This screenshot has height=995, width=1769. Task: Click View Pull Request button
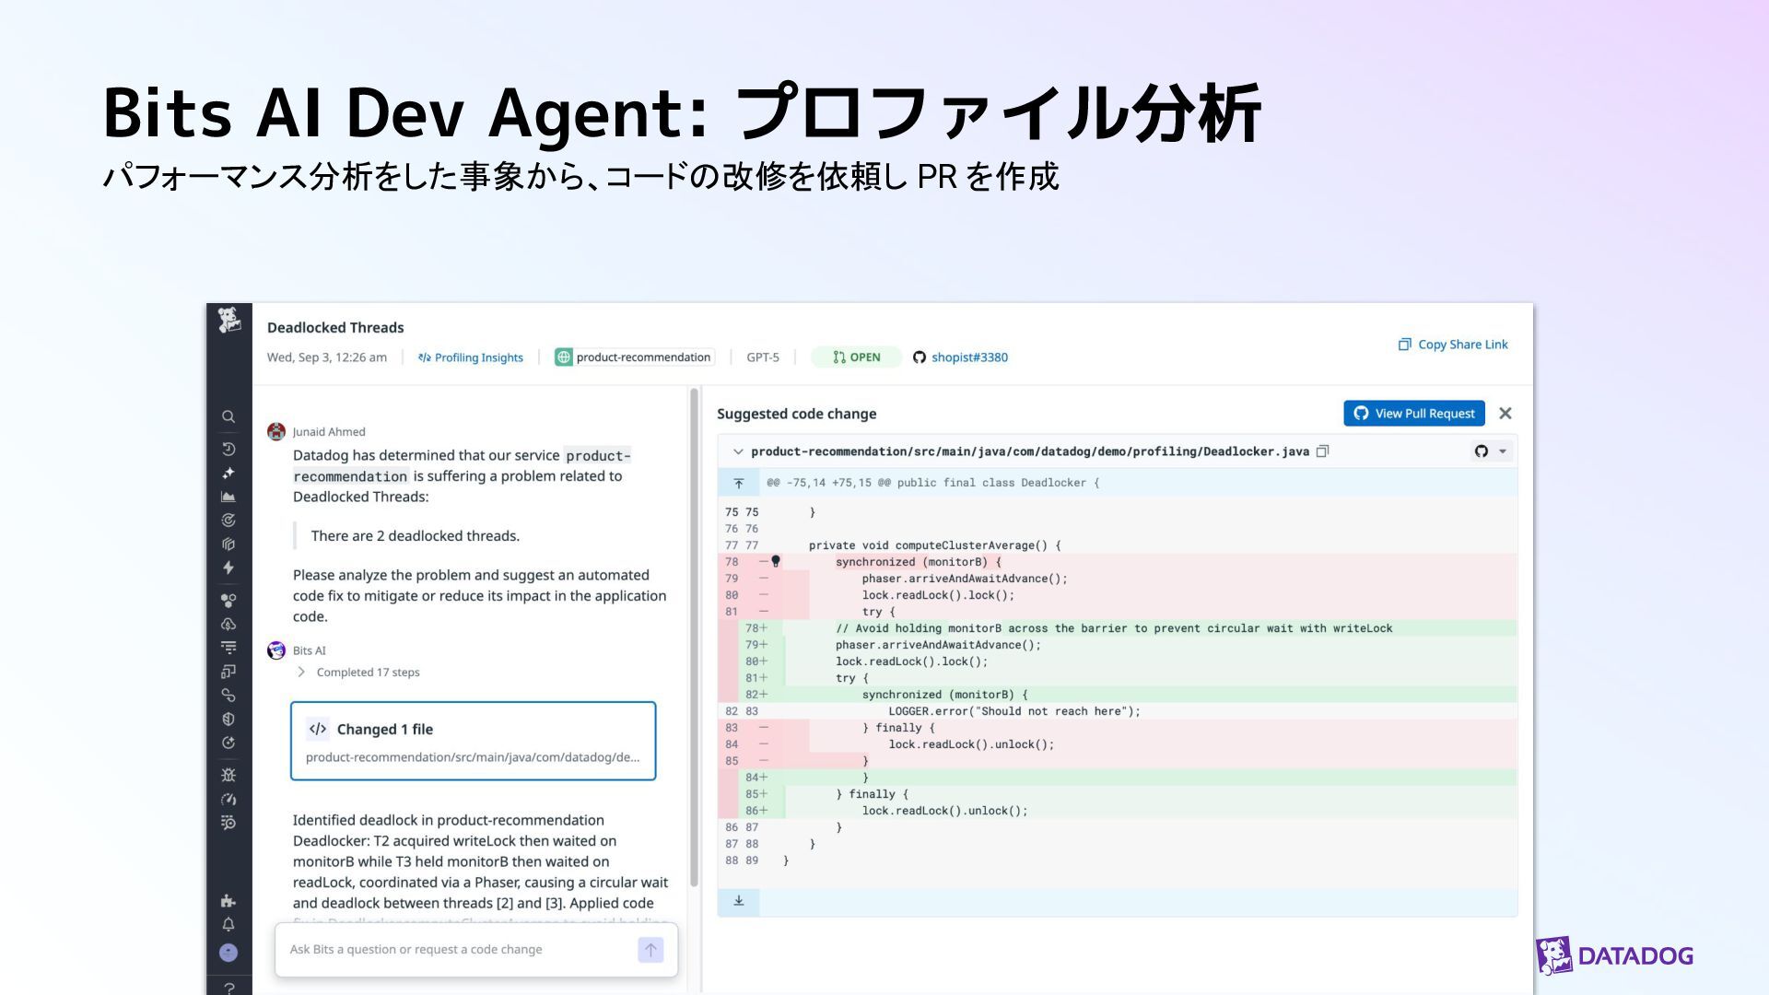(x=1414, y=414)
